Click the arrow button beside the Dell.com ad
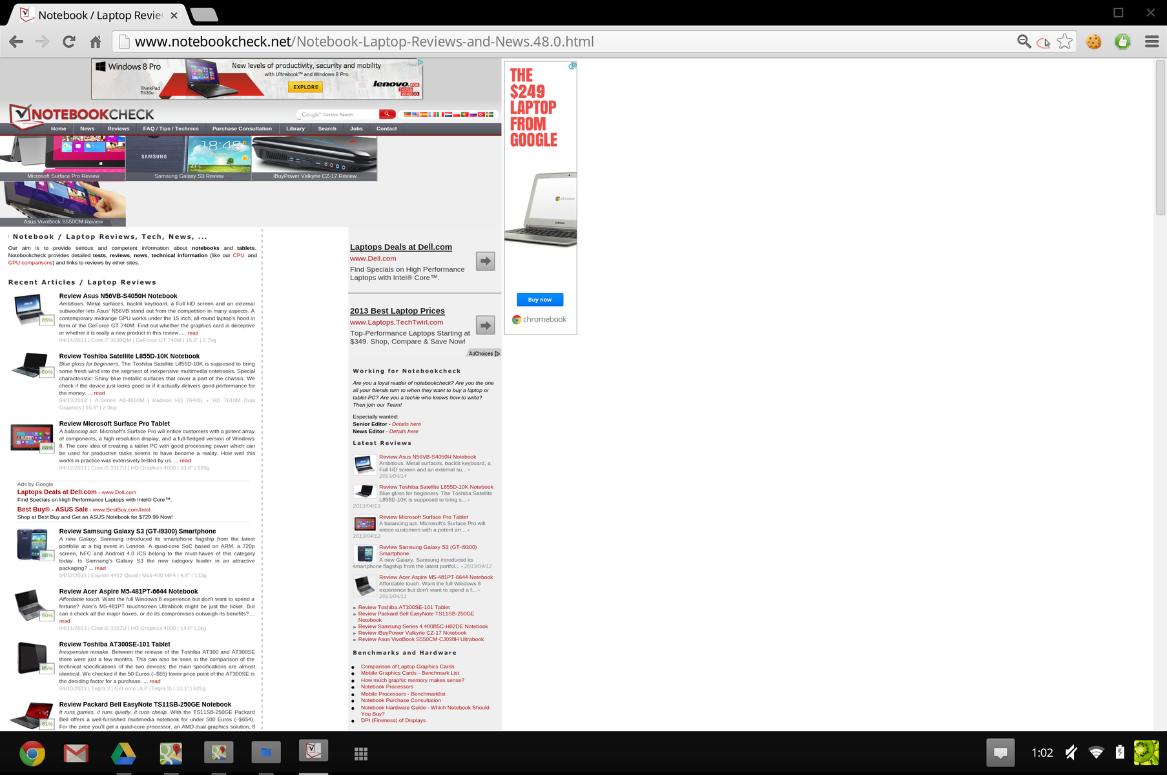Viewport: 1167px width, 775px height. coord(485,261)
